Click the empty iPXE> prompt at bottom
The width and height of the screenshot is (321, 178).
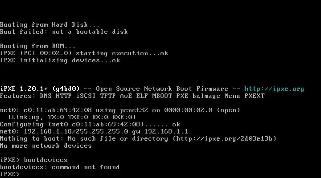tap(10, 174)
